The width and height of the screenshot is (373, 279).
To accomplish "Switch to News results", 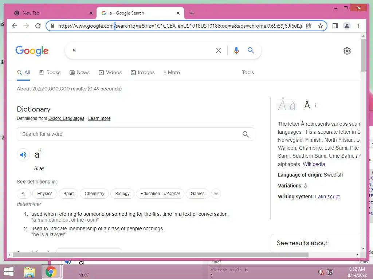I will [x=79, y=73].
